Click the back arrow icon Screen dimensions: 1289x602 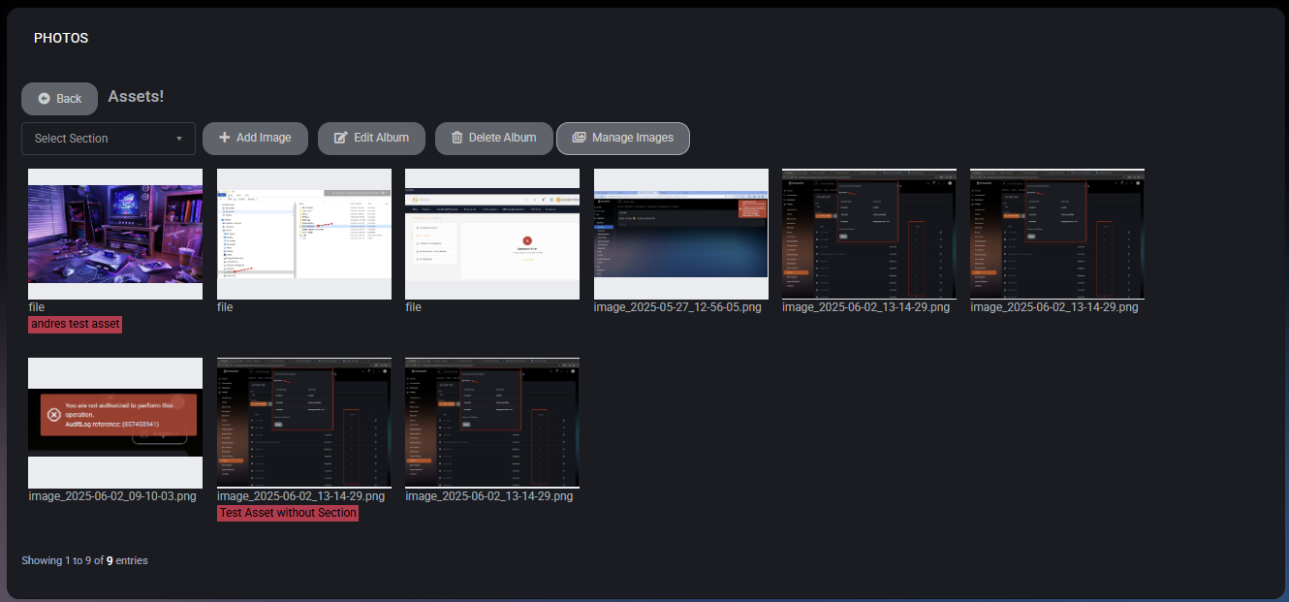(45, 99)
